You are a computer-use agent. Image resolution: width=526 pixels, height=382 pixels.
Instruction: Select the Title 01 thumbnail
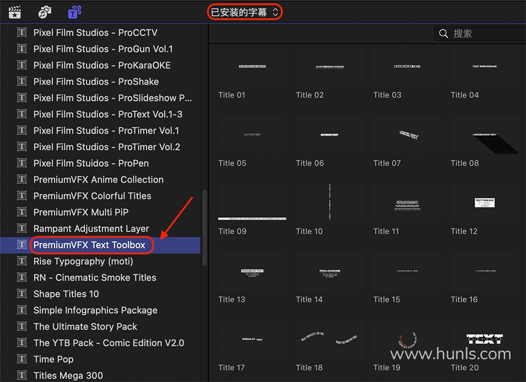click(252, 66)
